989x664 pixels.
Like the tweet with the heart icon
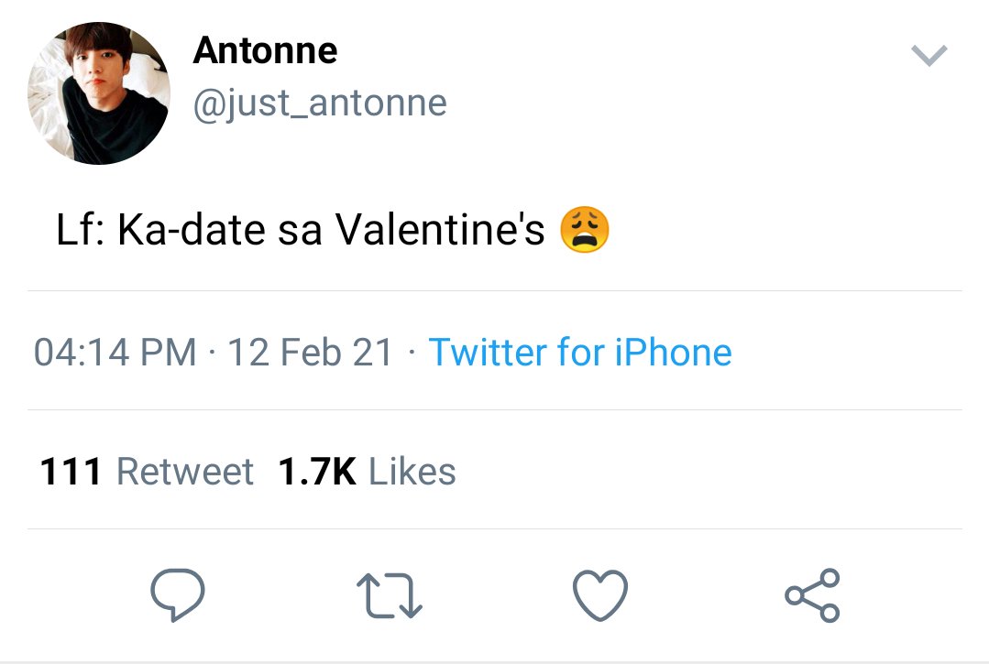(x=599, y=595)
